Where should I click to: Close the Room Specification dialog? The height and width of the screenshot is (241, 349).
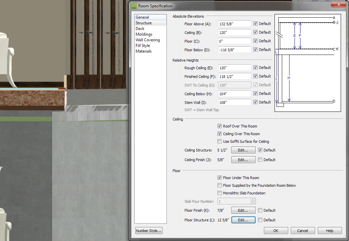coord(338,5)
